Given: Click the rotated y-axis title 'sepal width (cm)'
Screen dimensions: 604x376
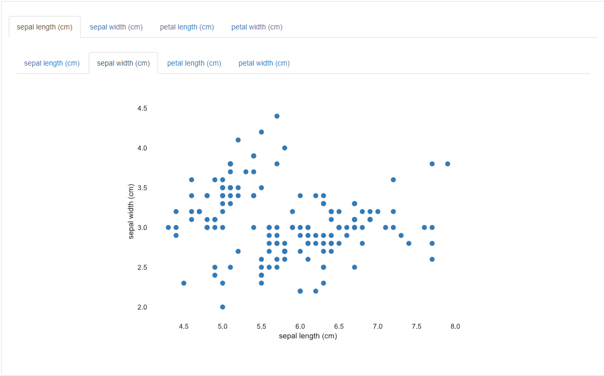Looking at the screenshot, I should point(131,211).
